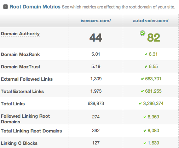Select MozTrust value 5.19
The image size is (179, 148).
click(96, 67)
